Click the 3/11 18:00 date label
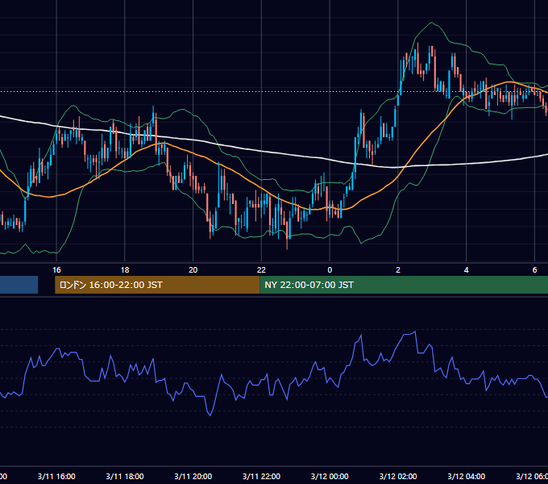Viewport: 548px width, 484px height. (x=125, y=476)
